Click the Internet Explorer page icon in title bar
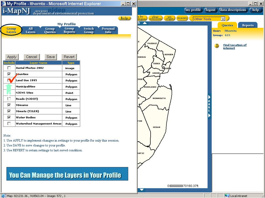Viewport: 265px width, 198px height. point(3,4)
